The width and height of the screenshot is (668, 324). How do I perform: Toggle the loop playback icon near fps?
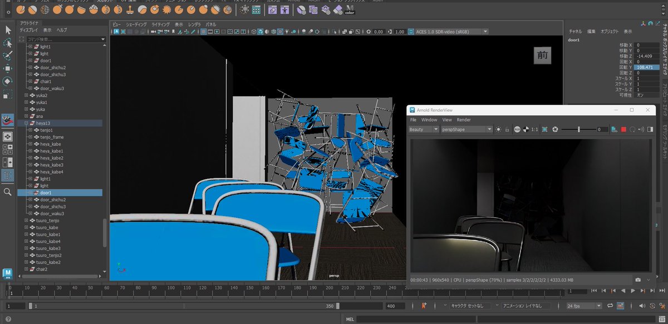tap(611, 306)
